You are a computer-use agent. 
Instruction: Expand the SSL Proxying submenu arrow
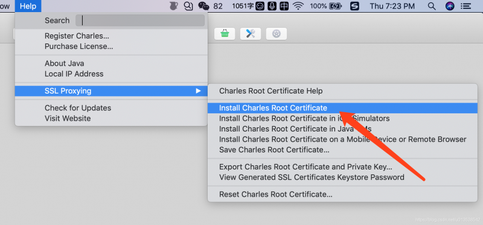198,91
